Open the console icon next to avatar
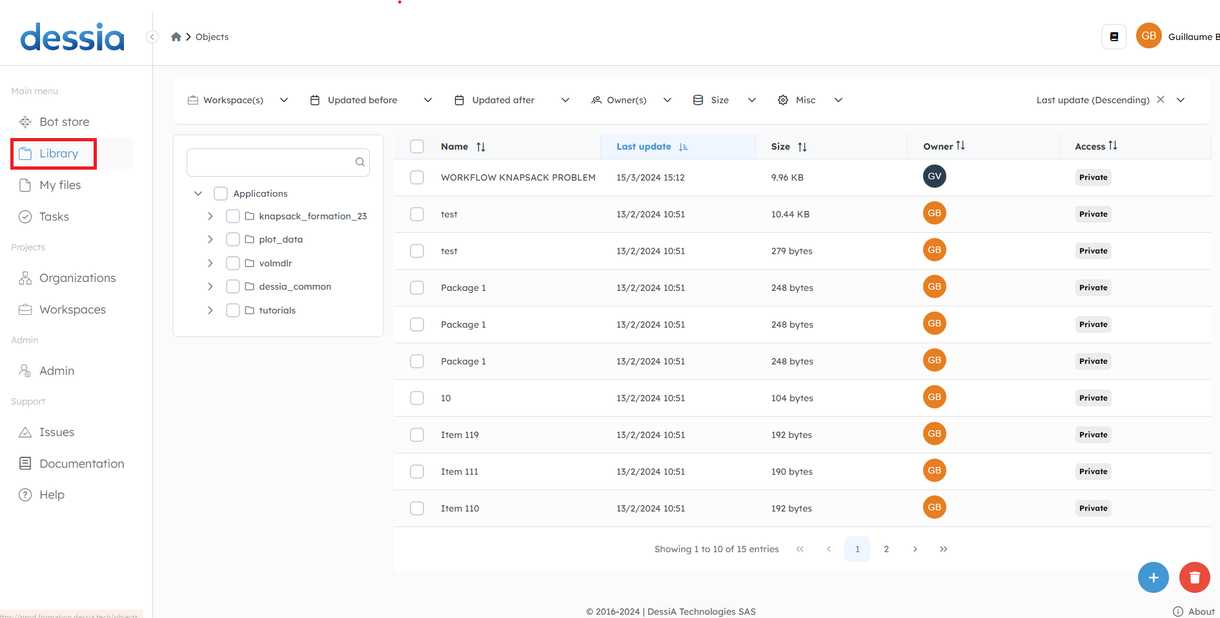 (1114, 37)
